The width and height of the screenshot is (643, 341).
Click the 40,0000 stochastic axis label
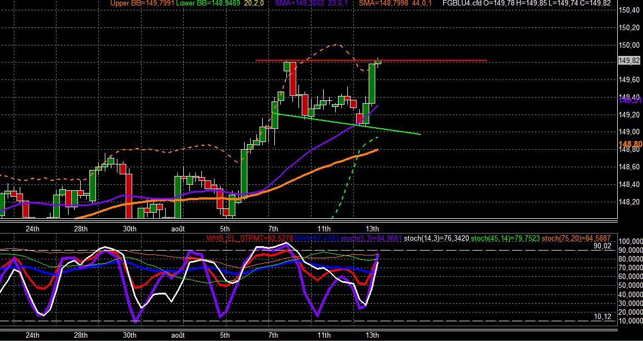pyautogui.click(x=631, y=295)
